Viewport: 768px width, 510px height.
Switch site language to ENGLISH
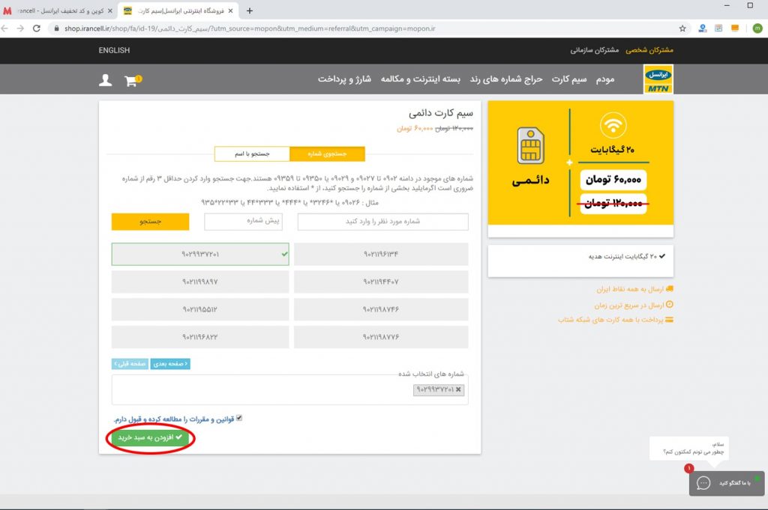114,50
